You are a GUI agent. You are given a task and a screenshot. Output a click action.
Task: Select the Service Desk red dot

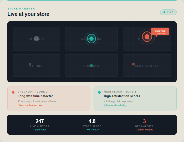133,64
